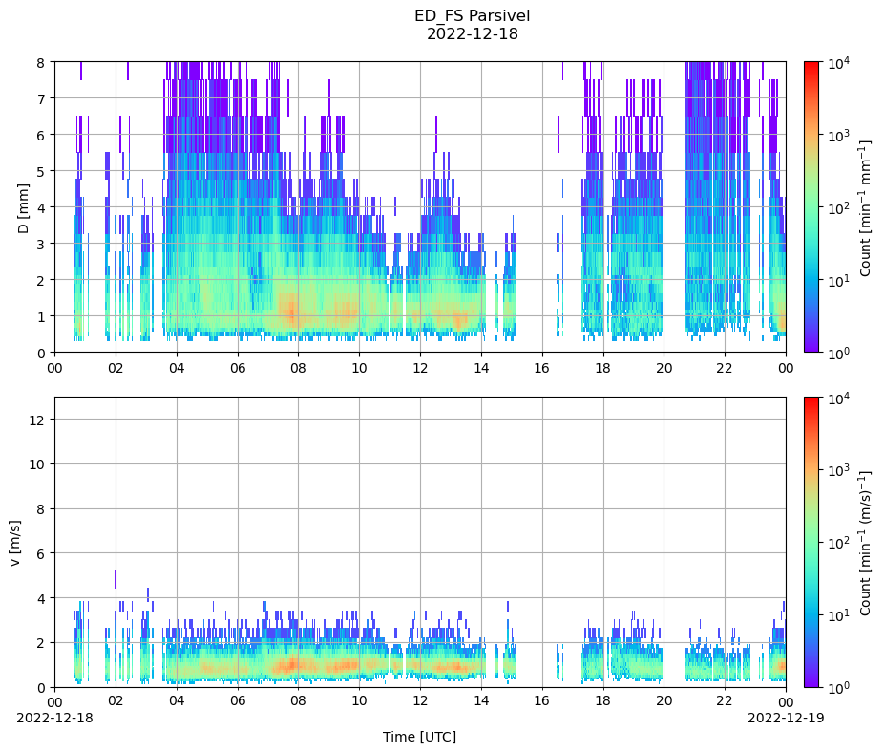Click the bottom colorbar label 'Count [min⁻¹ (m/s)⁻¹]'

tap(865, 543)
